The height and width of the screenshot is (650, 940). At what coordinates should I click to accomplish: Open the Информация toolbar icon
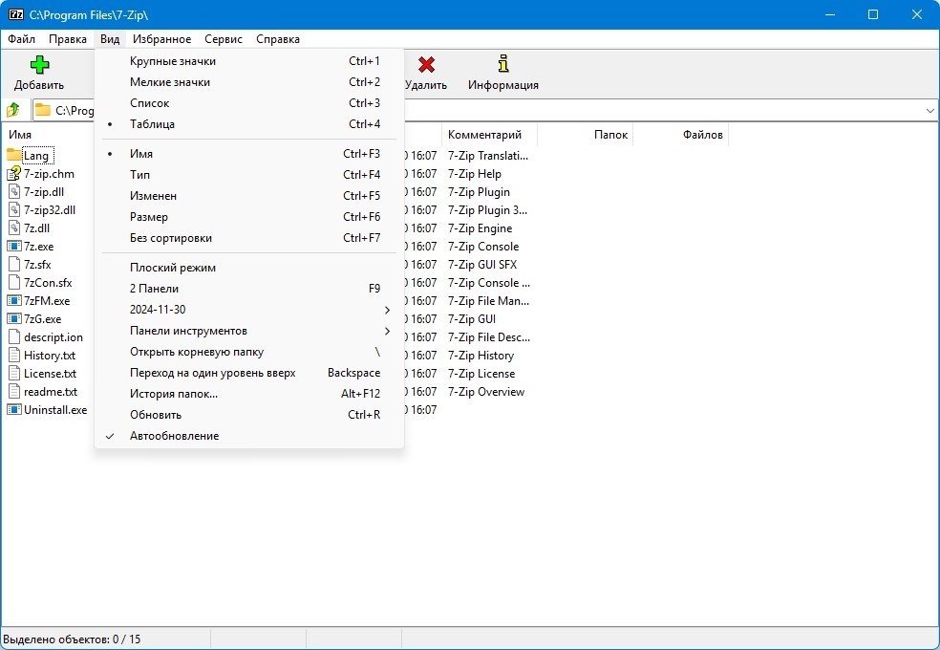(x=503, y=63)
